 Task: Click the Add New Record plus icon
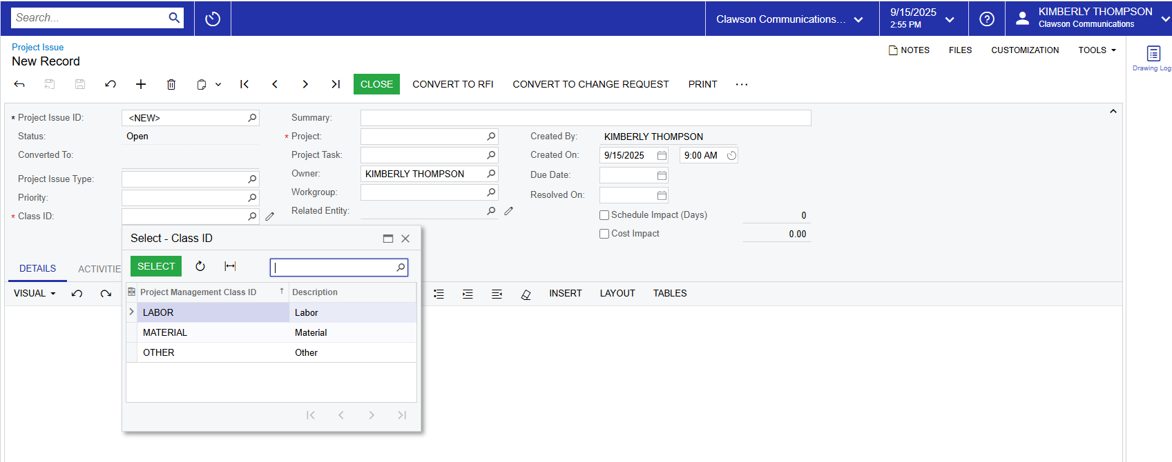tap(141, 84)
